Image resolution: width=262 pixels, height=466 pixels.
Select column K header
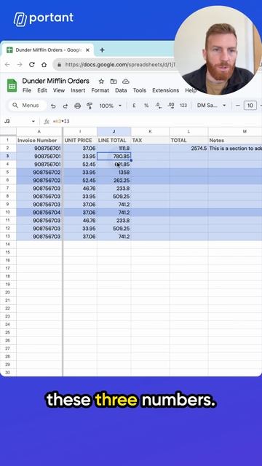(x=150, y=132)
